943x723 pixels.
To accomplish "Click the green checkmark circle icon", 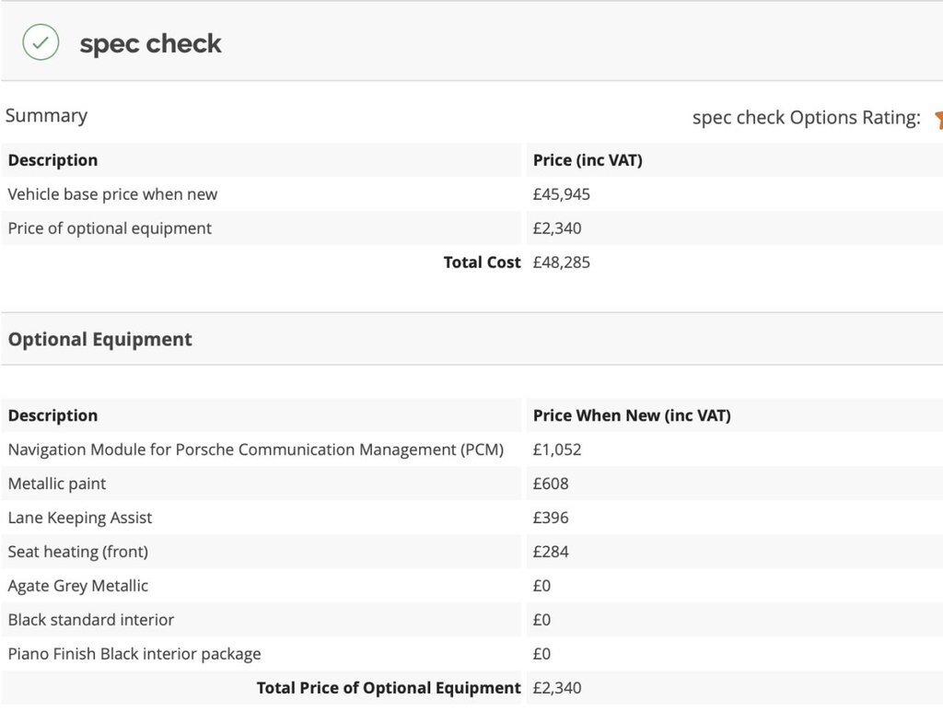I will coord(41,42).
